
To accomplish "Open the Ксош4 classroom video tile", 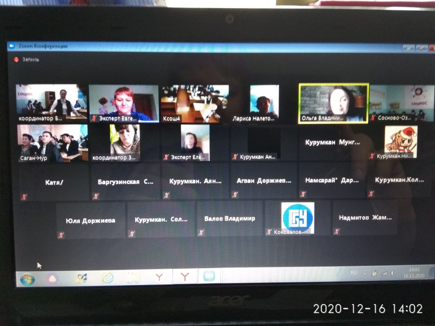I will click(x=195, y=103).
